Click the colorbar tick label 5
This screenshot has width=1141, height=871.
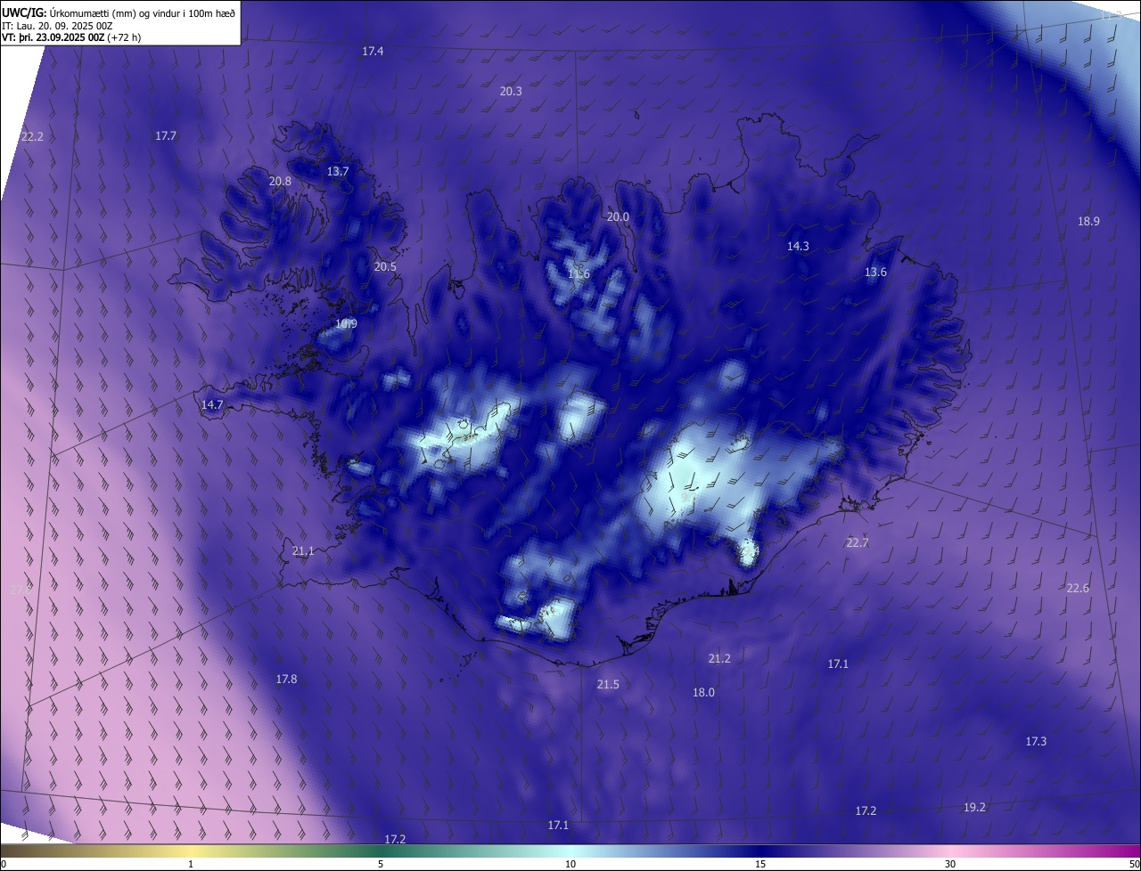click(381, 865)
